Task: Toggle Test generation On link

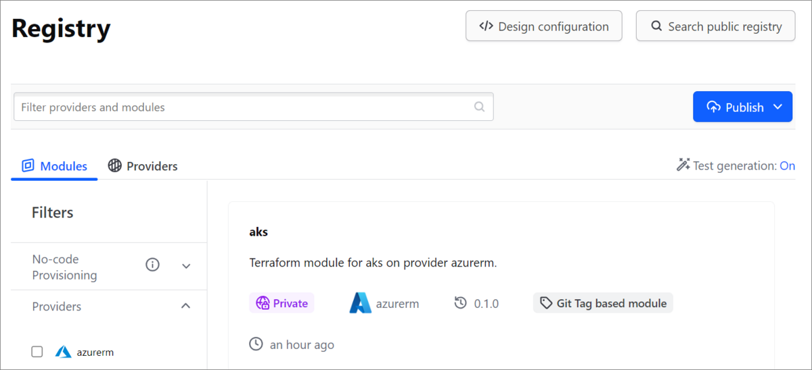Action: point(788,165)
